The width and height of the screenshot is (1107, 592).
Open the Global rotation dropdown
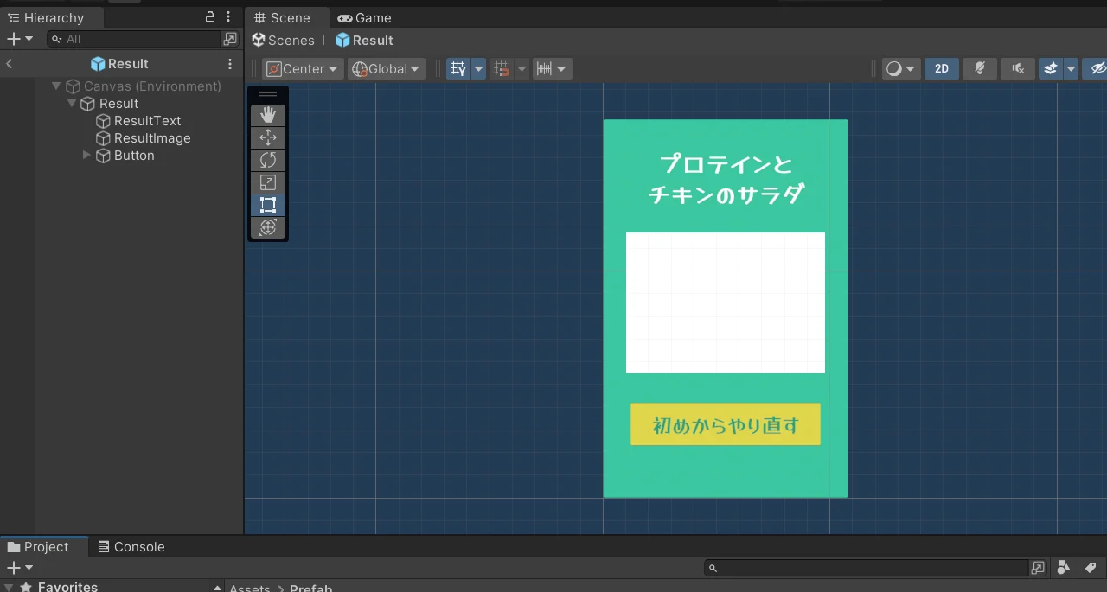pos(386,69)
